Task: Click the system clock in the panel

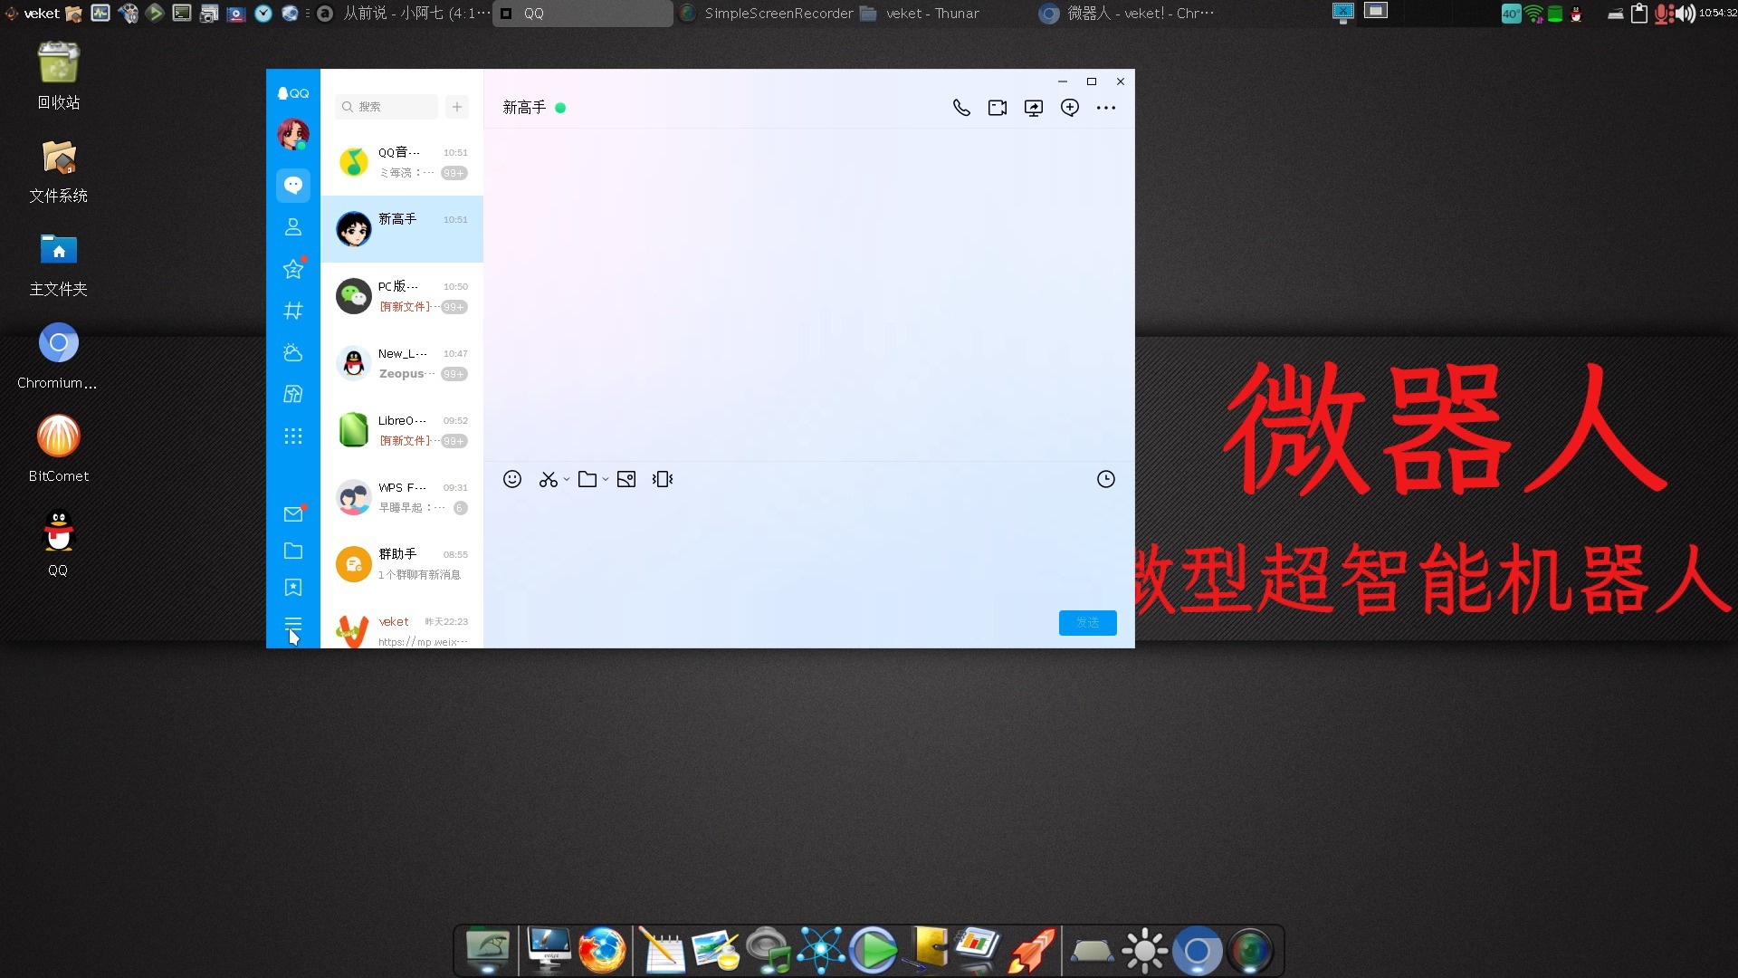Action: pyautogui.click(x=1717, y=14)
